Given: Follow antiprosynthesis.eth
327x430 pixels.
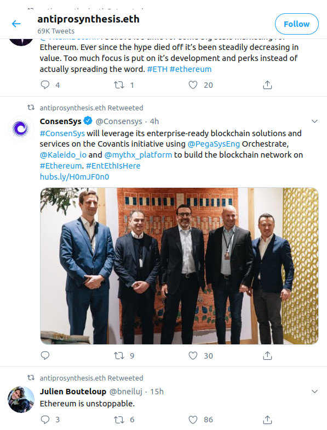Looking at the screenshot, I should pyautogui.click(x=297, y=24).
